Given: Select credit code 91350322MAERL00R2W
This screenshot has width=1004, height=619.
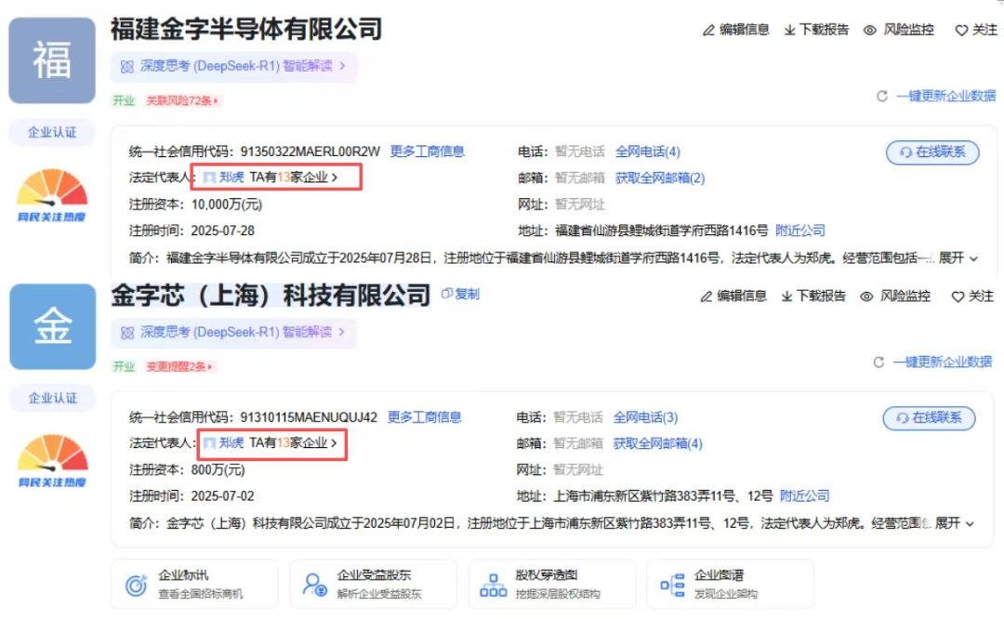Looking at the screenshot, I should [310, 151].
